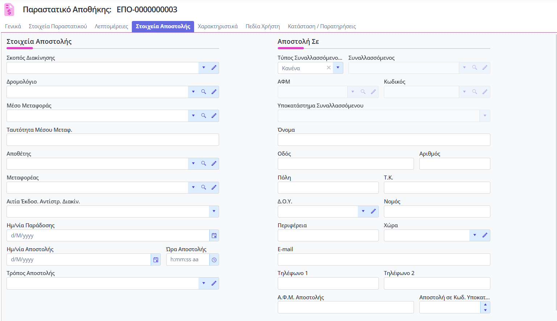This screenshot has height=321, width=557.
Task: Expand the Αιτία Έκδοσ. Αντίστρ. Διακίν. dropdown
Action: point(214,211)
